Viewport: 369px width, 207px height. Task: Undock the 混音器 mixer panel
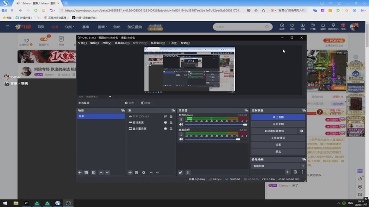click(x=246, y=110)
